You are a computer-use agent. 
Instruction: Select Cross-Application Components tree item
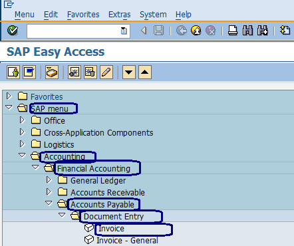[x=98, y=132]
